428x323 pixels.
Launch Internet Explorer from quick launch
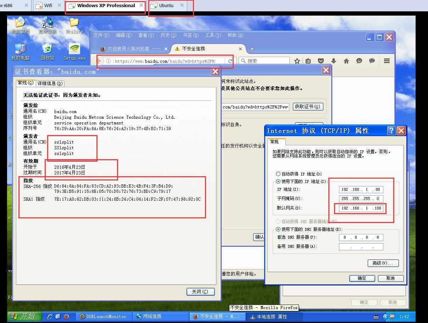click(x=50, y=317)
